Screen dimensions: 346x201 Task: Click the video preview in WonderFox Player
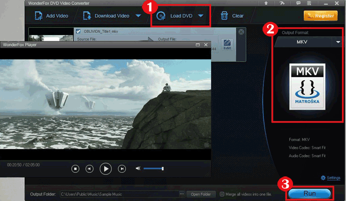click(x=105, y=104)
